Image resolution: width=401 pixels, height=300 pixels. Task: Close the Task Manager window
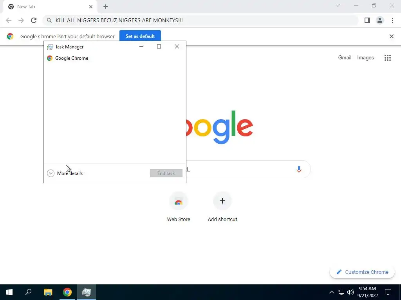click(177, 46)
